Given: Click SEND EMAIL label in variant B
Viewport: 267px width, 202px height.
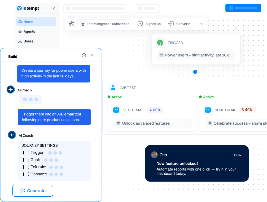Looking at the screenshot, I should (x=225, y=110).
